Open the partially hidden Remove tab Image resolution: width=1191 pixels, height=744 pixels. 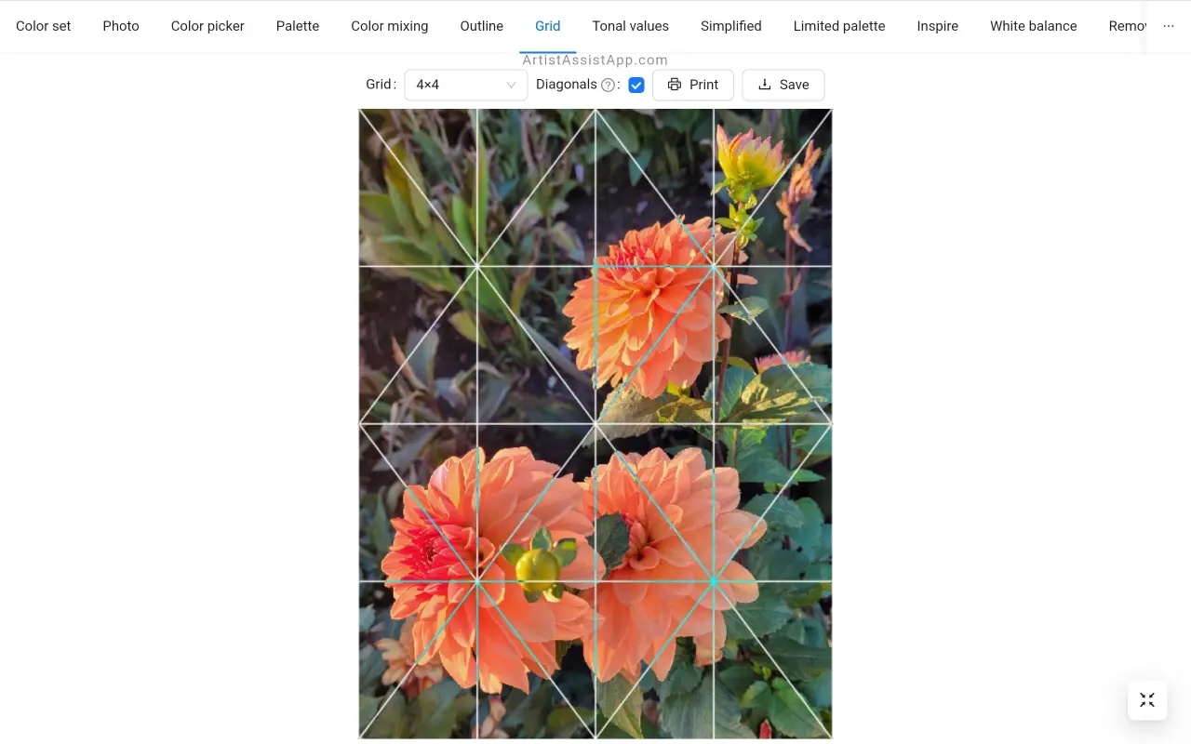click(x=1127, y=26)
